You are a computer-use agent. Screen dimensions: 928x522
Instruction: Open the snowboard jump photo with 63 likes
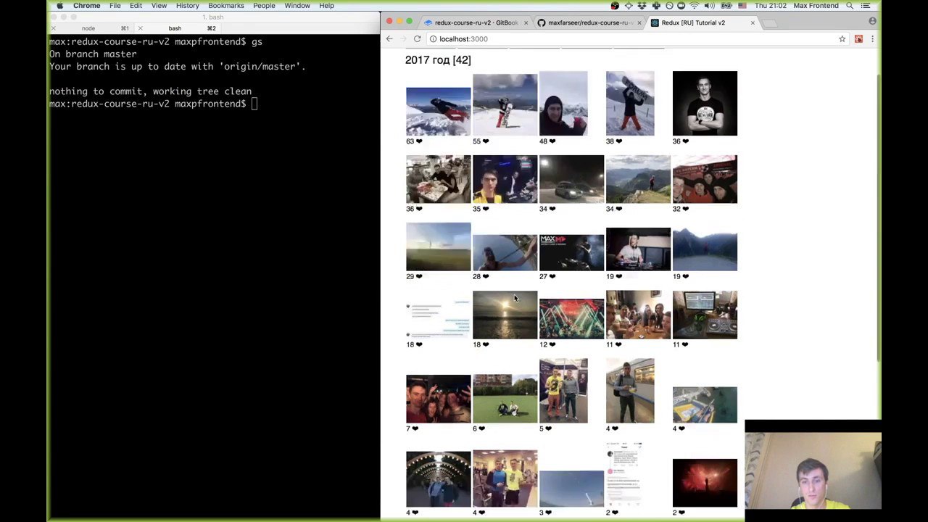coord(438,112)
